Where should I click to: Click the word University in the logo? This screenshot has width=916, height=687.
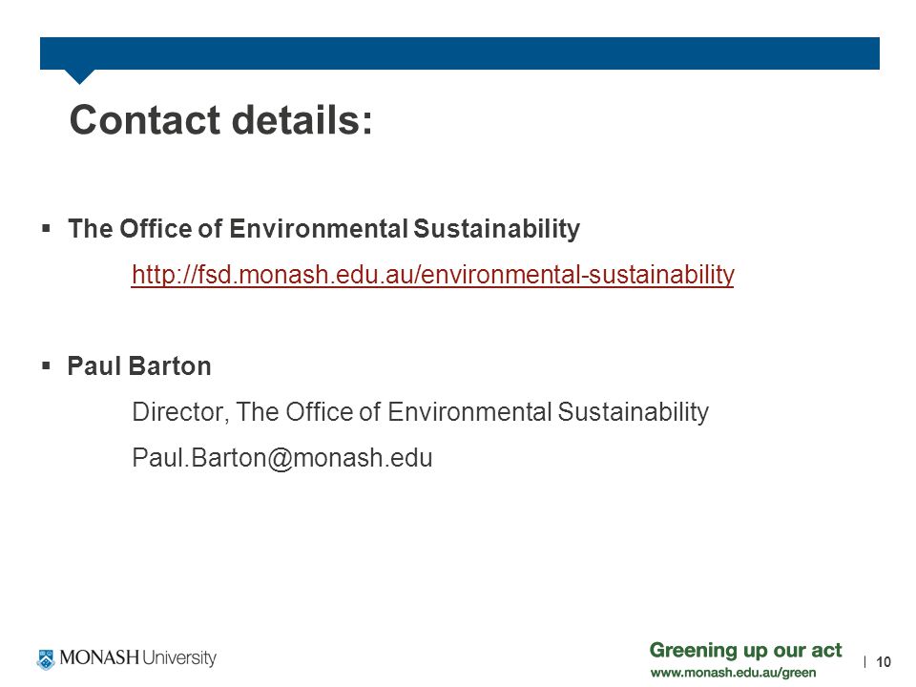pos(179,657)
